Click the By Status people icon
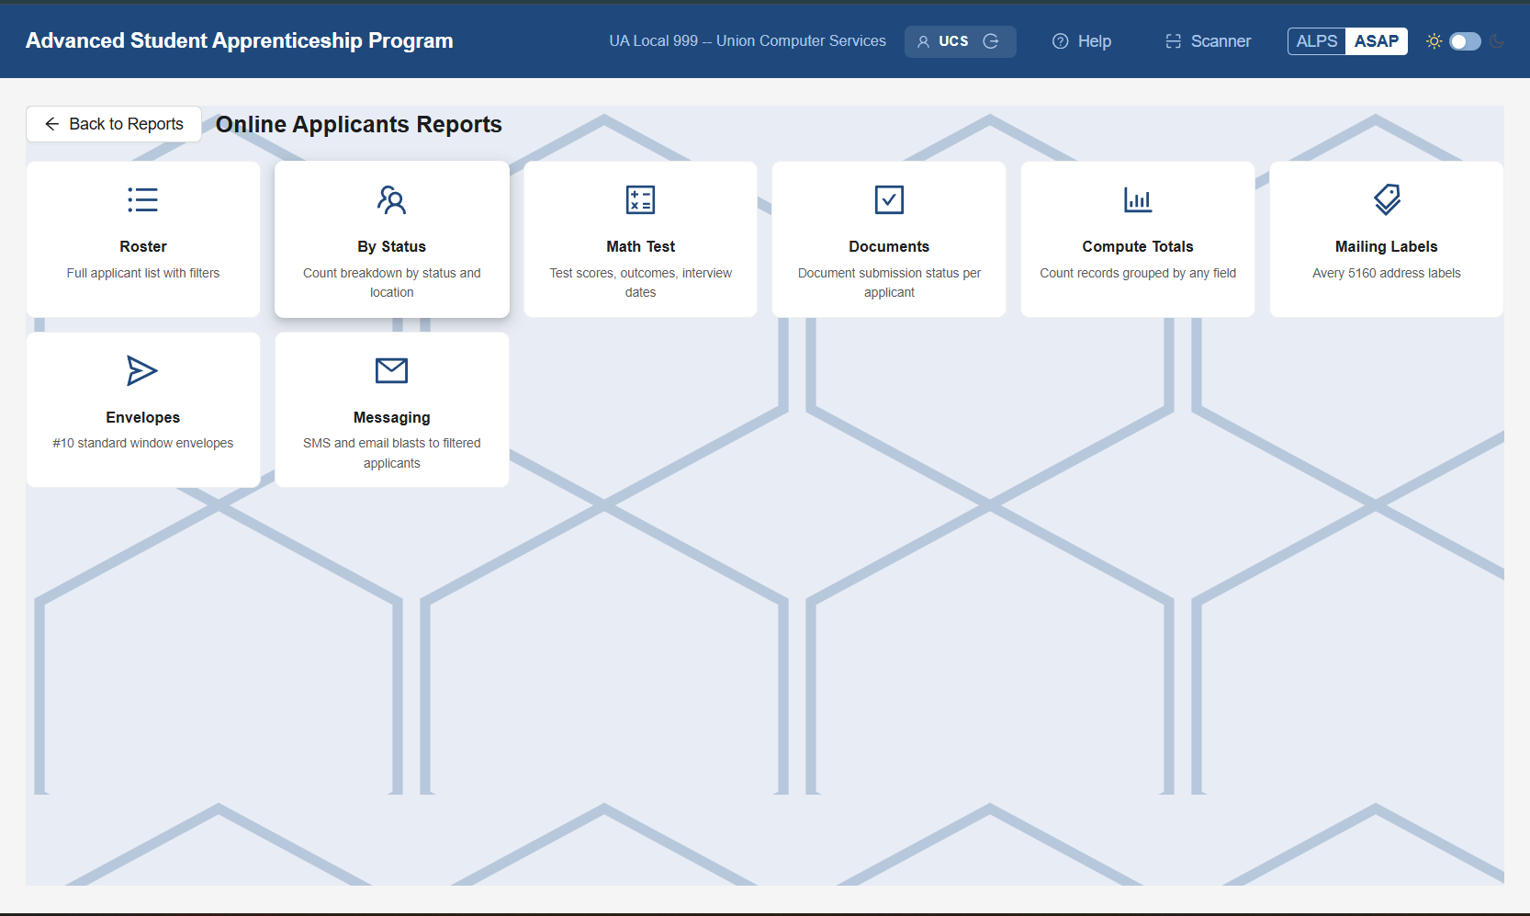This screenshot has width=1530, height=916. click(x=391, y=199)
